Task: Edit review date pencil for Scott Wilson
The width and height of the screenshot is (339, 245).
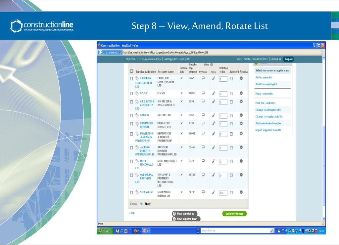Action: pyautogui.click(x=182, y=192)
